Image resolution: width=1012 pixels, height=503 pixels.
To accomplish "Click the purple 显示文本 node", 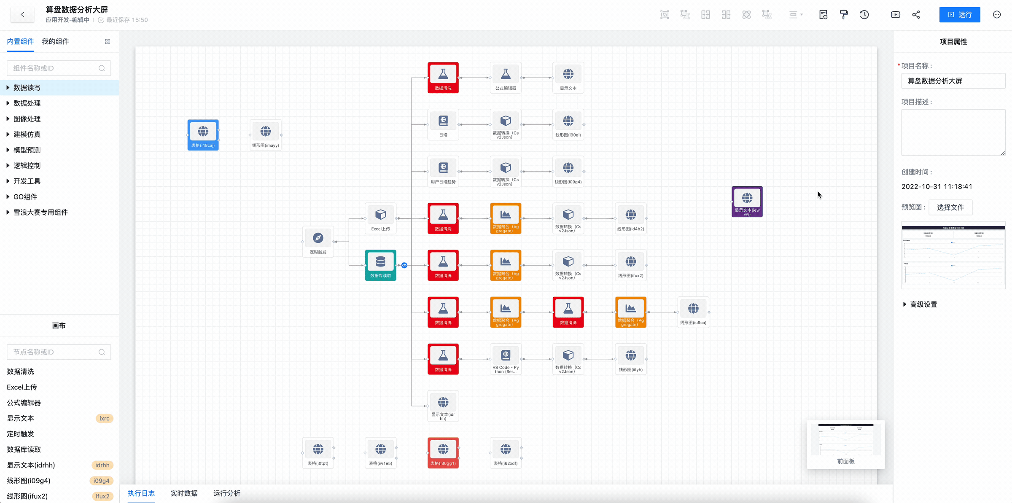I will [747, 201].
